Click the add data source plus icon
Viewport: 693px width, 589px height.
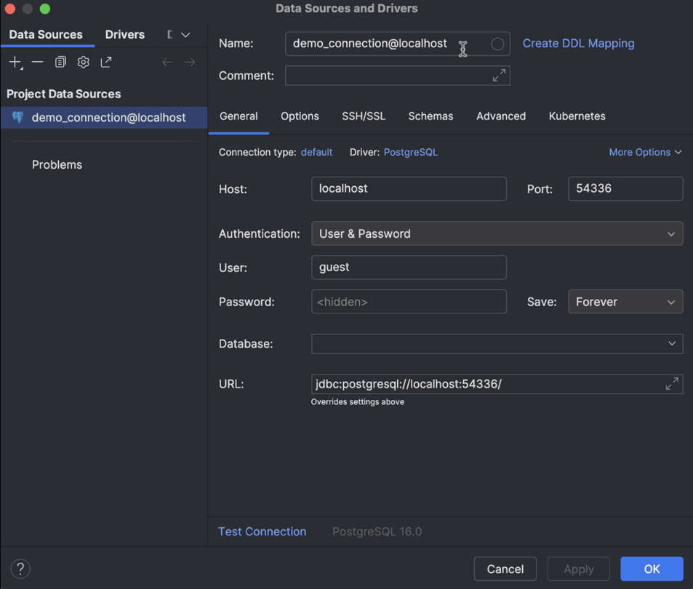[15, 63]
